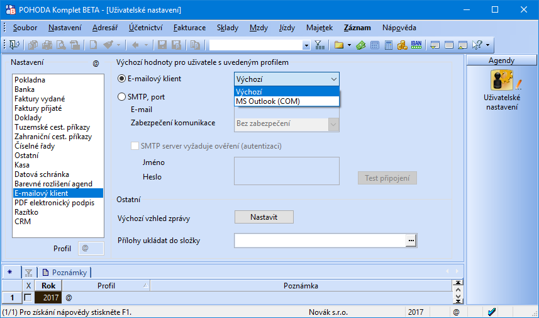Open the Účetnictví menu
The width and height of the screenshot is (539, 318).
(x=146, y=28)
